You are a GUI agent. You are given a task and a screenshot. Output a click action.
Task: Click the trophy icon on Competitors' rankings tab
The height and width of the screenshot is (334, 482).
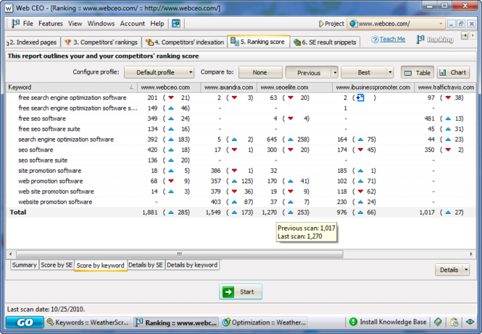[x=68, y=43]
